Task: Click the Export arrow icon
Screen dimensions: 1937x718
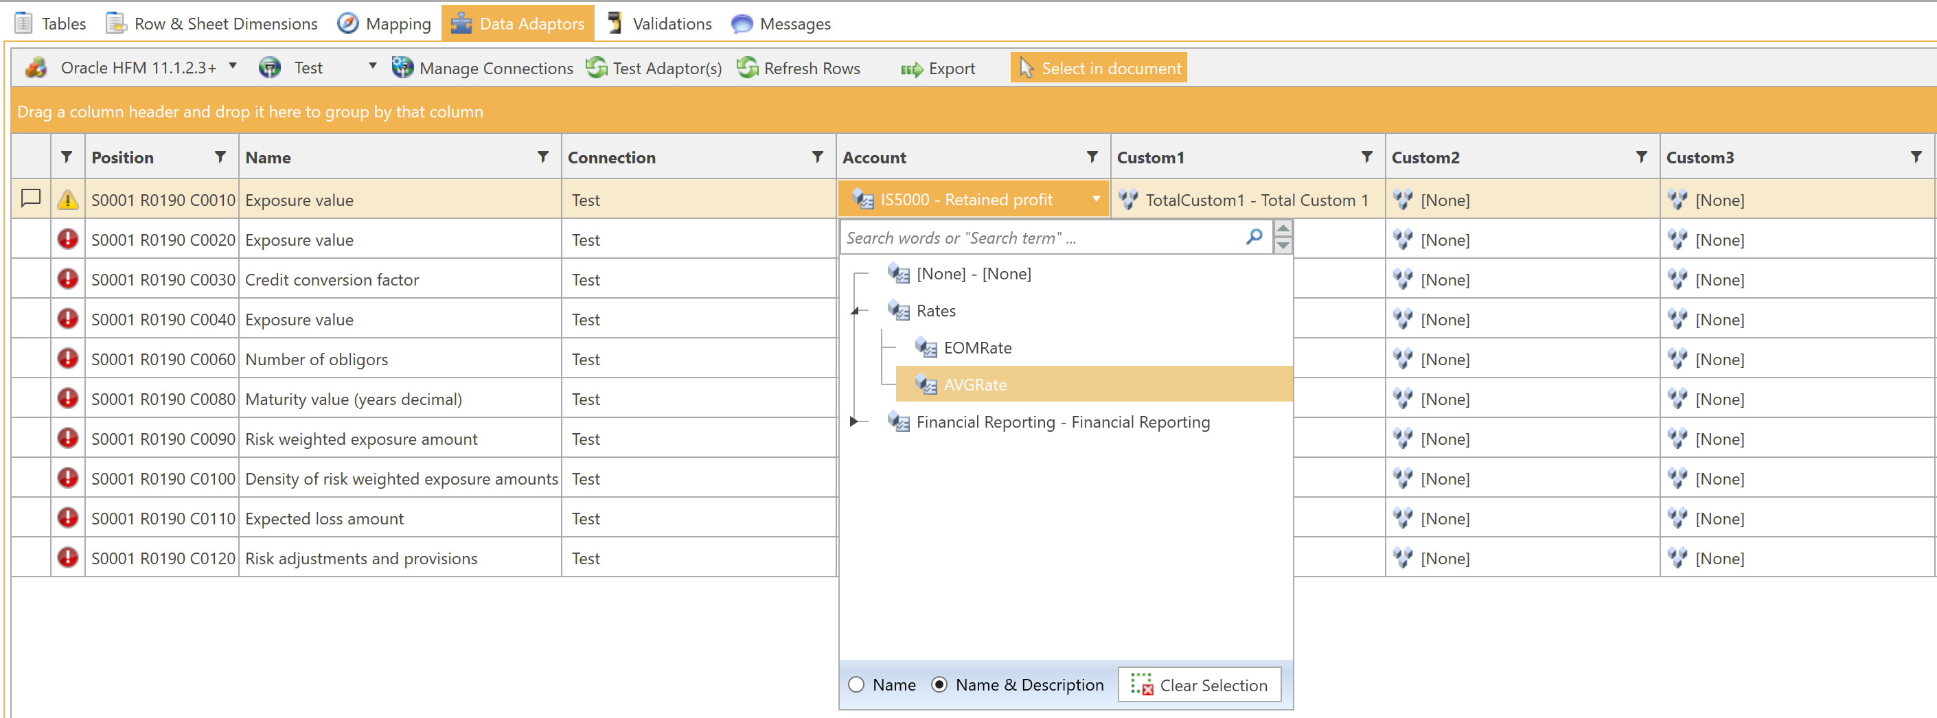Action: 912,69
